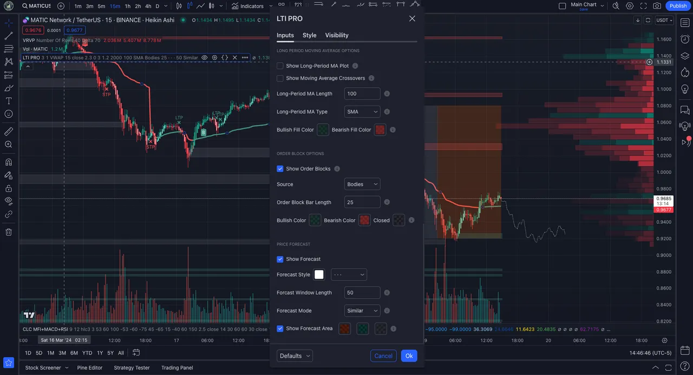This screenshot has height=375, width=693.
Task: Open go-to-date calendar icon
Action: click(136, 353)
